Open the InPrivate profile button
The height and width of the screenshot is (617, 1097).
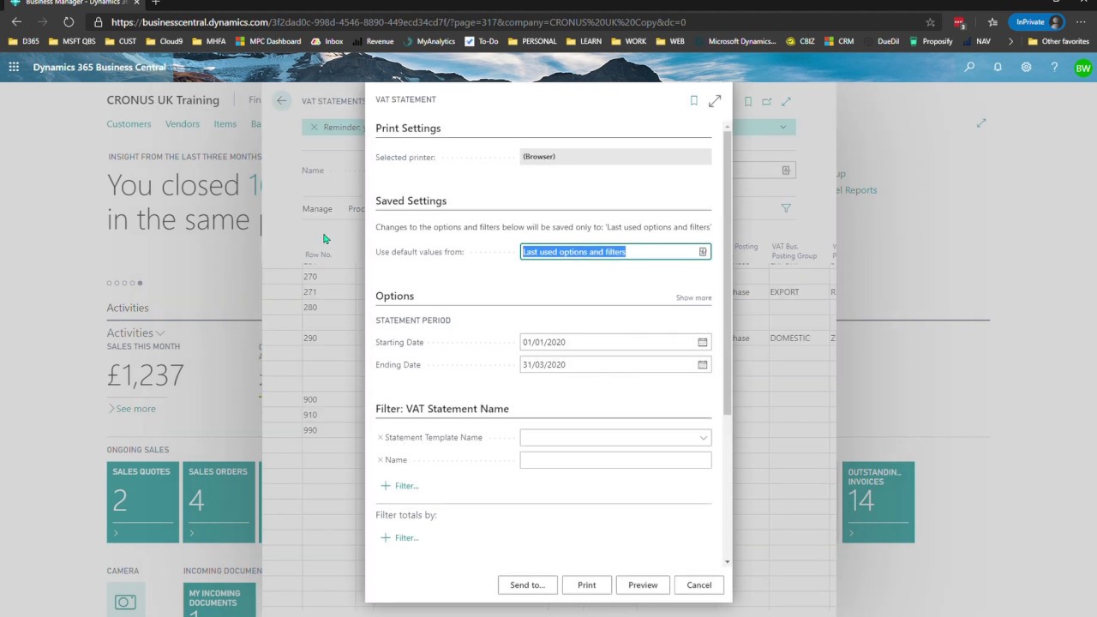click(1036, 22)
